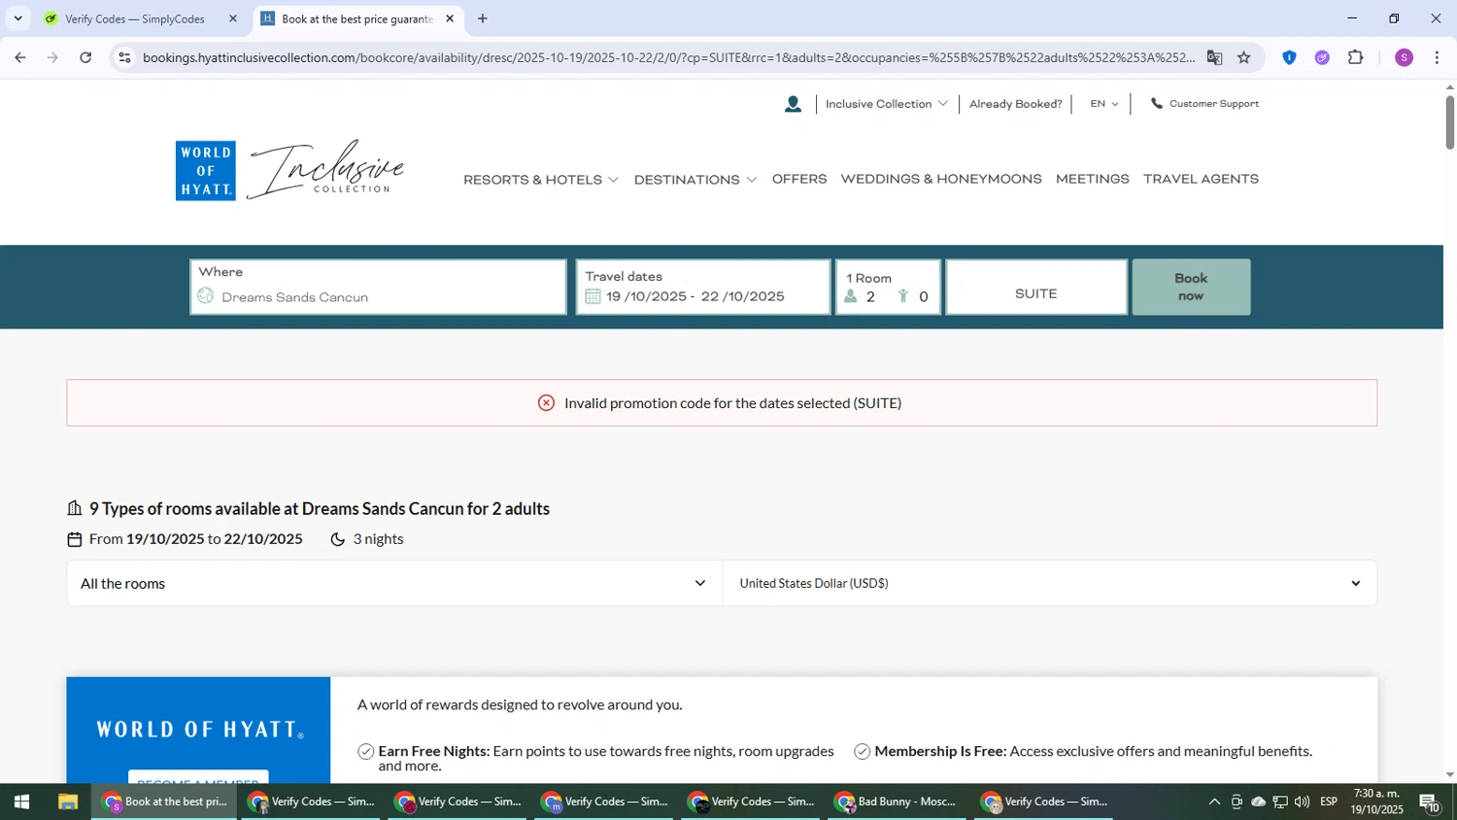Screen dimensions: 1457x820
Task: Expand Destinations menu
Action: click(x=695, y=180)
